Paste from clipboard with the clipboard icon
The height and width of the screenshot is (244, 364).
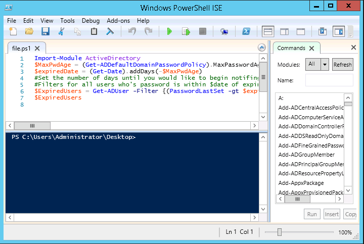pyautogui.click(x=94, y=31)
